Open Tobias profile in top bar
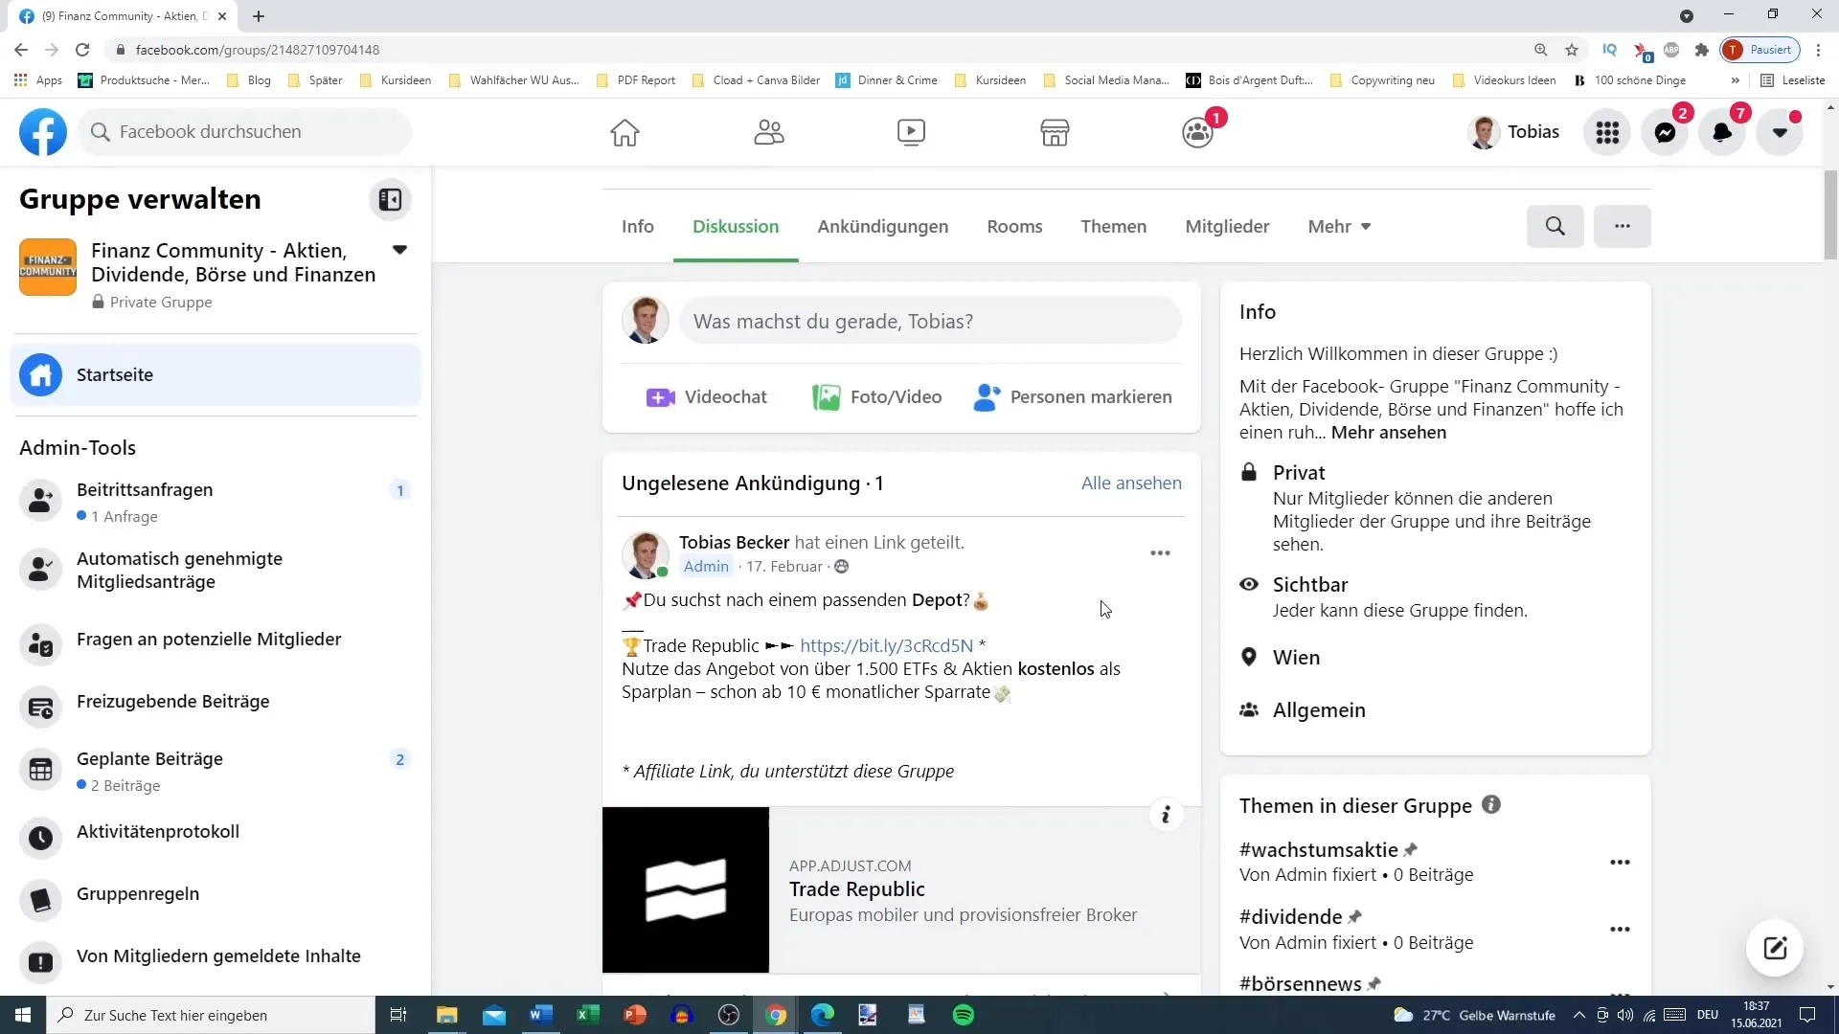Image resolution: width=1839 pixels, height=1034 pixels. (x=1514, y=132)
